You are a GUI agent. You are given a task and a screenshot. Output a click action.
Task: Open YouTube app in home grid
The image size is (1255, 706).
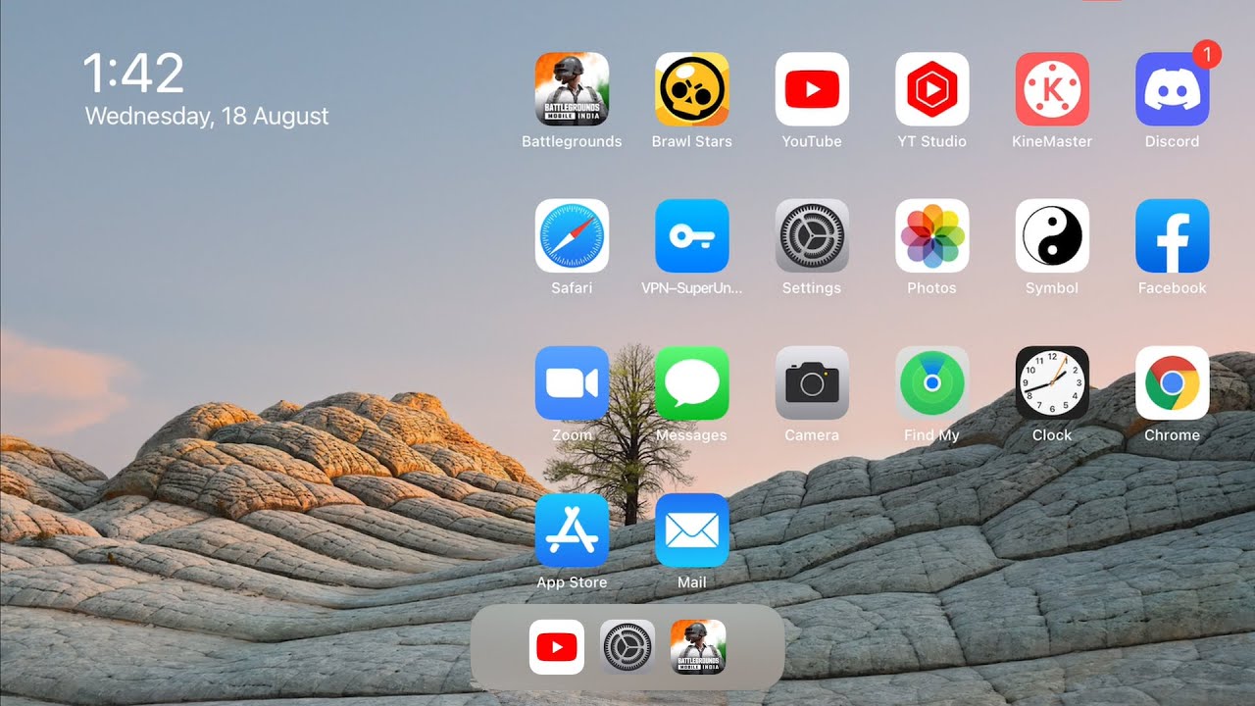point(812,89)
